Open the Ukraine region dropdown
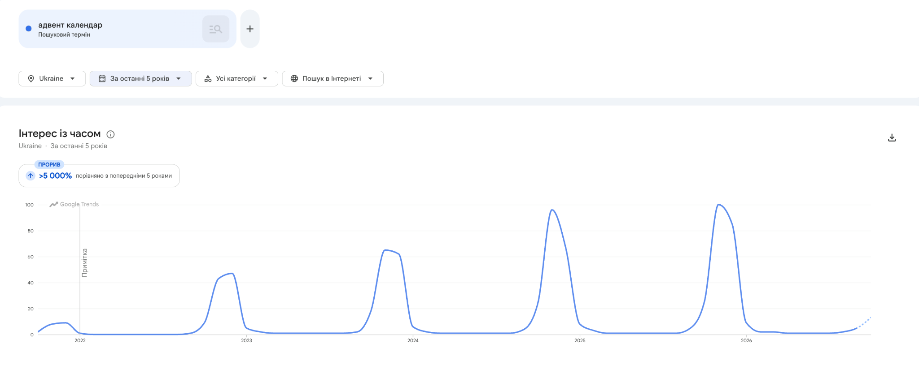 click(52, 78)
